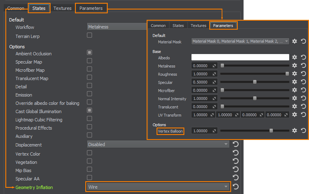Viewport: 309px width, 194px height.
Task: Open the Geometry Inflation dropdown set to Wire
Action: point(158,187)
